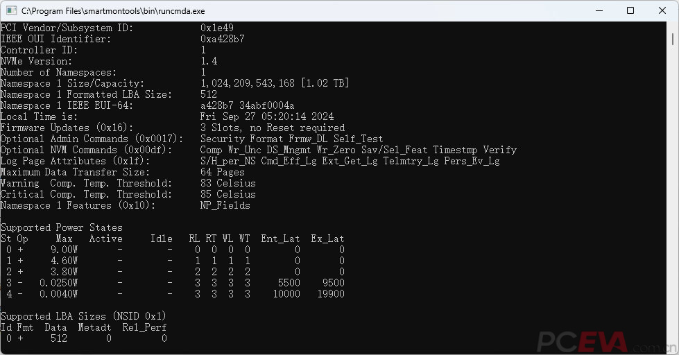Click the '64 Pages' maximum transfer size value
679x355 pixels.
click(x=222, y=172)
